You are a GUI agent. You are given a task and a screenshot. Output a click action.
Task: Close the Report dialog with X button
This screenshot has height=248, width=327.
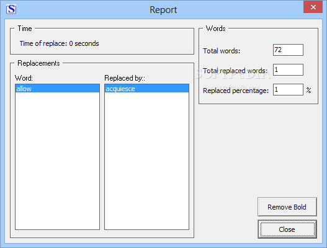[x=313, y=7]
